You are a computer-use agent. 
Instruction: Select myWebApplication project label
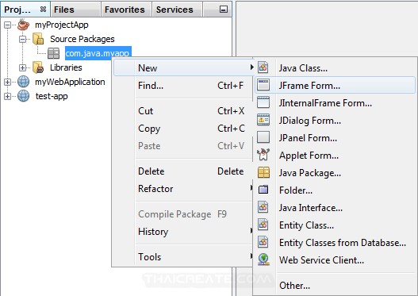70,82
